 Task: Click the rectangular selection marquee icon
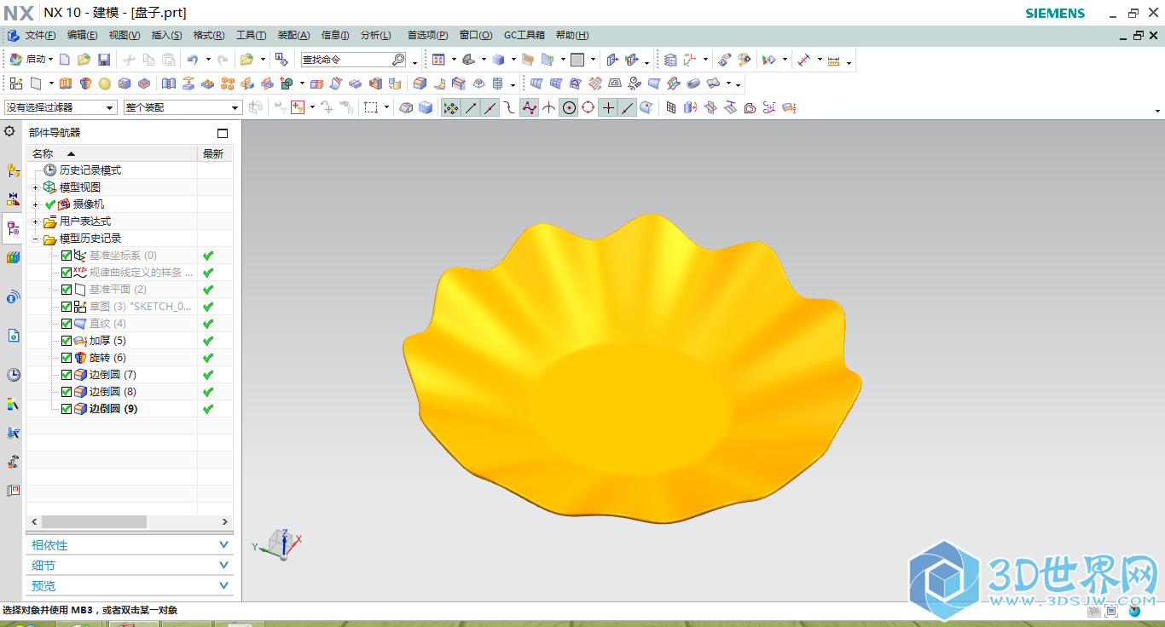coord(371,107)
